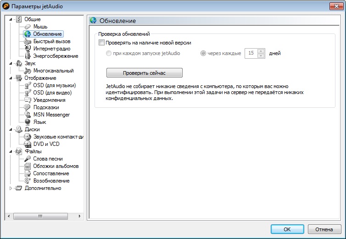The height and width of the screenshot is (239, 346).
Task: Collapse the Общие tree section
Action: [11, 19]
